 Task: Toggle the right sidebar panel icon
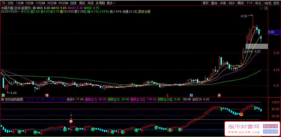pos(266,8)
